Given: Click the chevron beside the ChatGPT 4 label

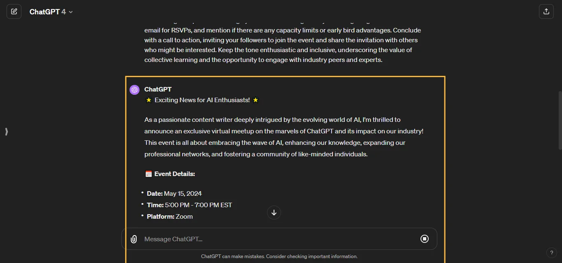Looking at the screenshot, I should [x=70, y=12].
